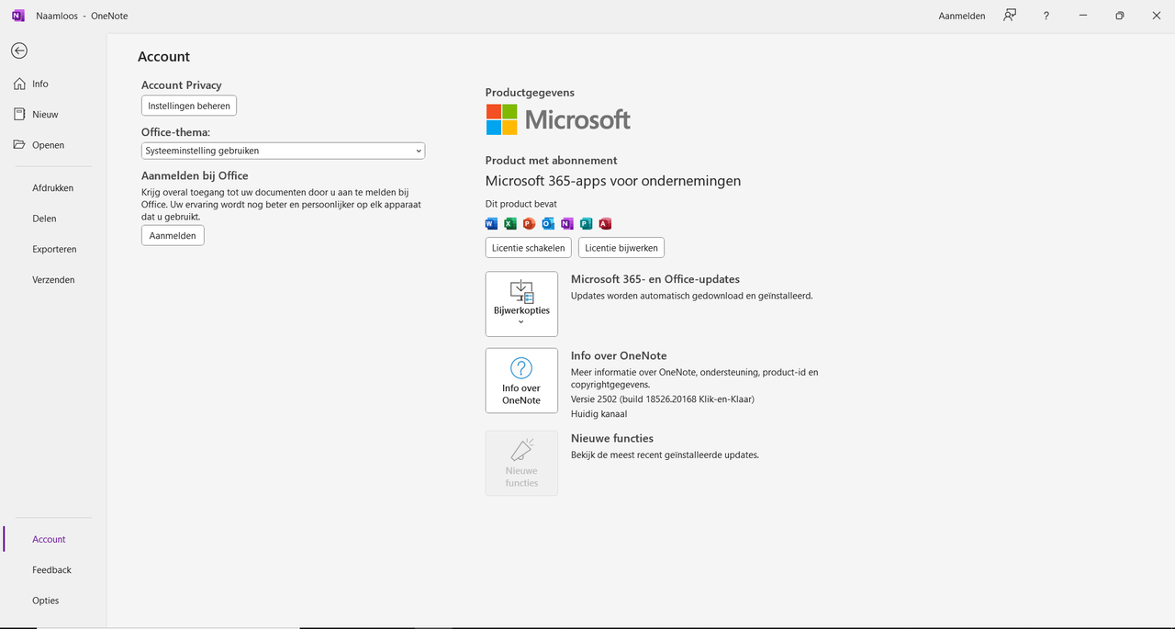
Task: Click Aanmelden in the title bar
Action: 962,16
